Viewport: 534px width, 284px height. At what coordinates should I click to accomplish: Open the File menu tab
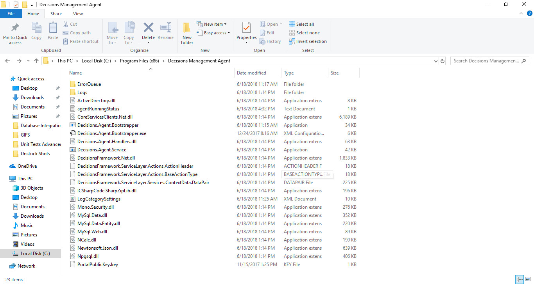point(11,14)
